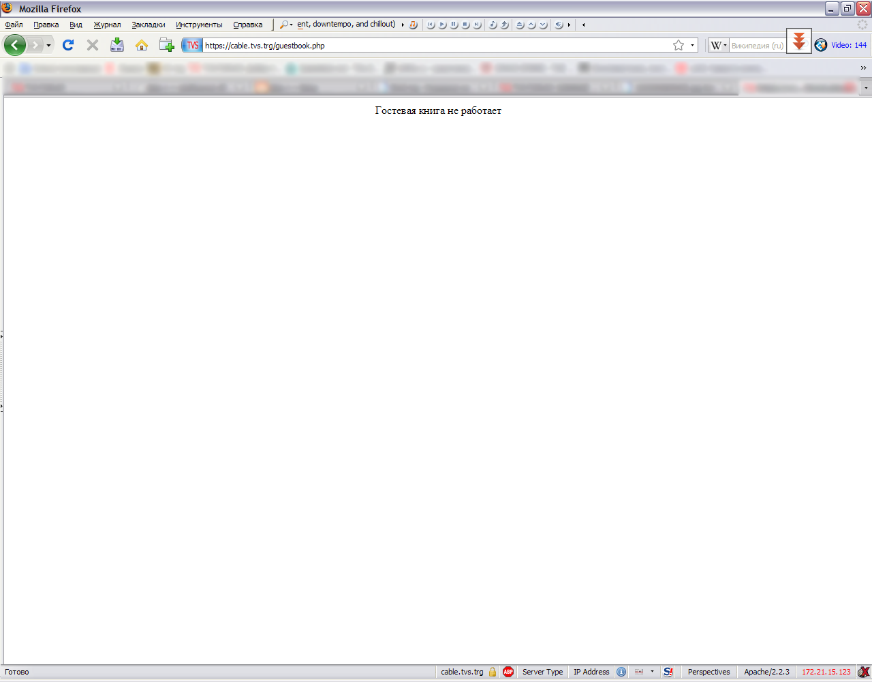The width and height of the screenshot is (872, 682).
Task: Toggle mute on the media volume icon
Action: [x=559, y=25]
